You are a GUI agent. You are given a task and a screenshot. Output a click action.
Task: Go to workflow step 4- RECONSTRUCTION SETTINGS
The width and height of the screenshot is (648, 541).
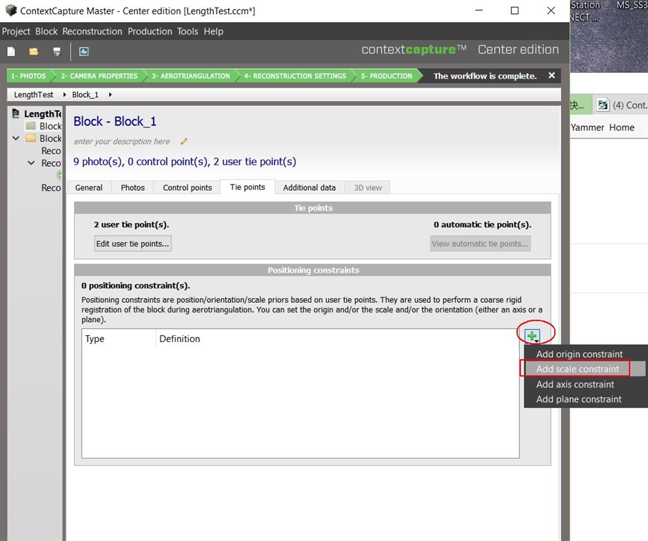pos(294,76)
